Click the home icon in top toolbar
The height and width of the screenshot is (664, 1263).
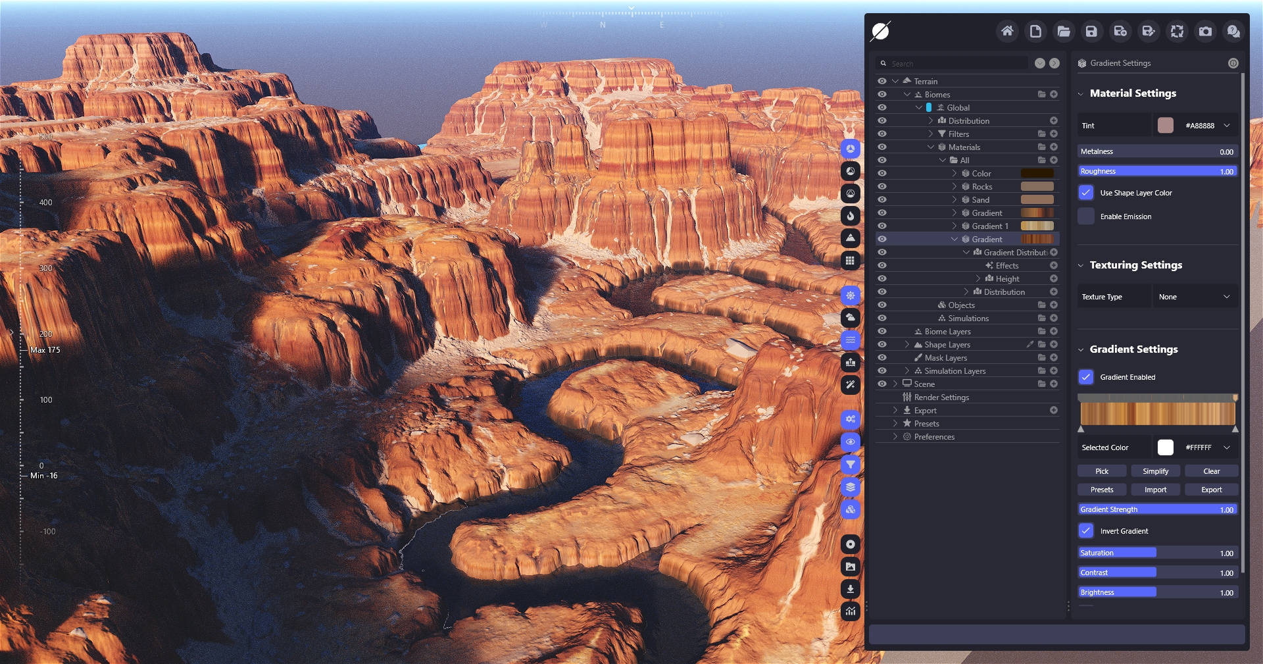(1007, 31)
